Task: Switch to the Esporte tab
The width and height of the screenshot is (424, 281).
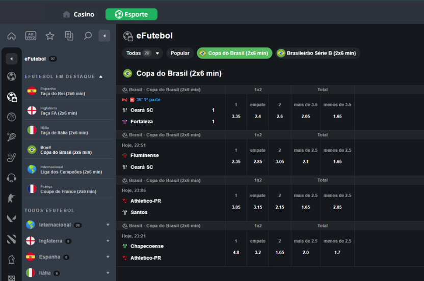Action: click(x=131, y=14)
